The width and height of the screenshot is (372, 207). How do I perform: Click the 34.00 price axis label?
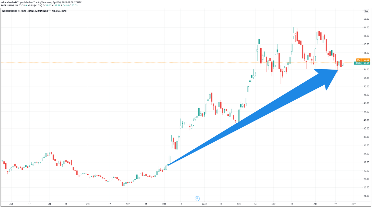(x=366, y=154)
